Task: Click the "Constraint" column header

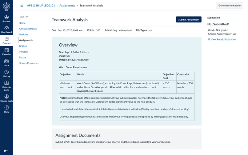Action: (x=185, y=76)
